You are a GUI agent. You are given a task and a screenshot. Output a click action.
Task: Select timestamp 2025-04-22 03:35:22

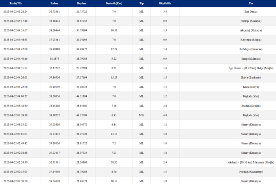point(15,125)
